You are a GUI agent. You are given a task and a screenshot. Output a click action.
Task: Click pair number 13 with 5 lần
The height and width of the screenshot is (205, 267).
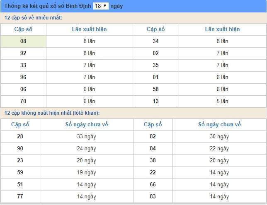(x=155, y=101)
